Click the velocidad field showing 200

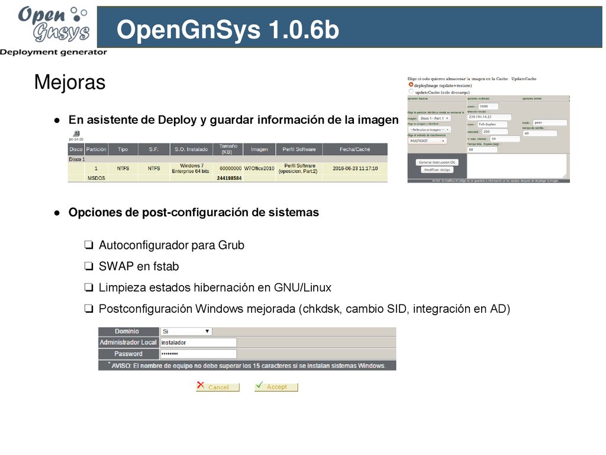click(x=495, y=132)
